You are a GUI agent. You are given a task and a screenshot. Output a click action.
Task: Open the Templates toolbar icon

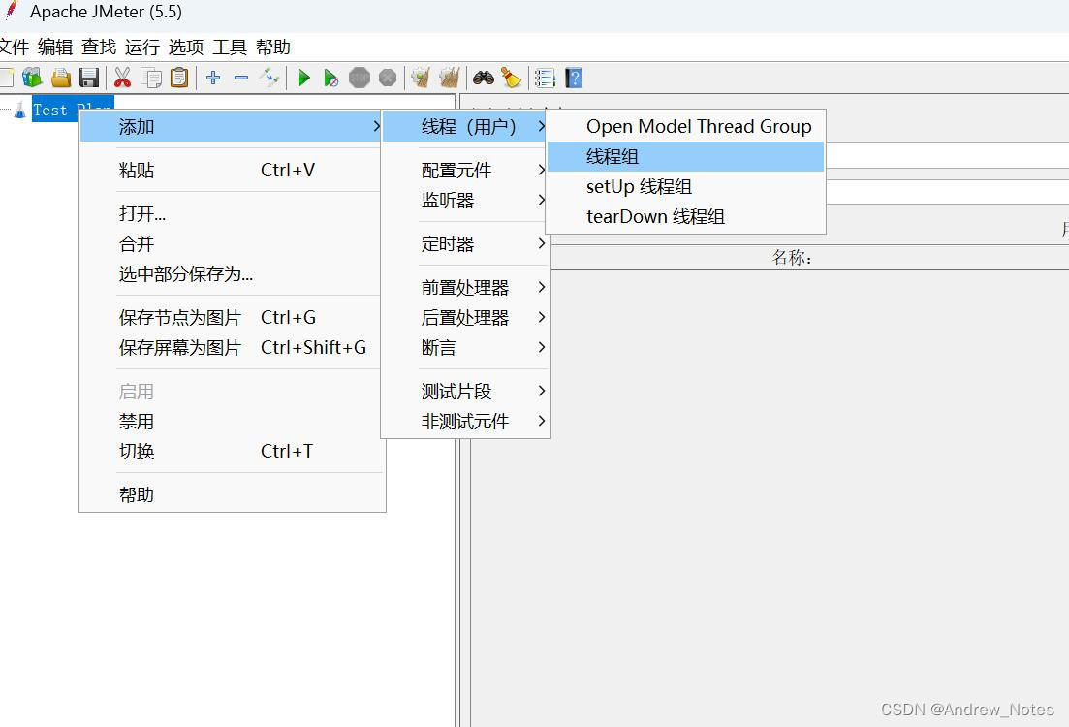pos(31,78)
